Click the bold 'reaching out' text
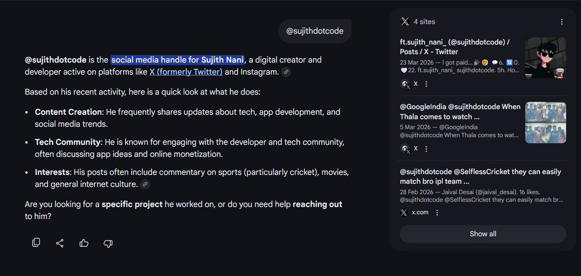The image size is (581, 276). tap(317, 204)
